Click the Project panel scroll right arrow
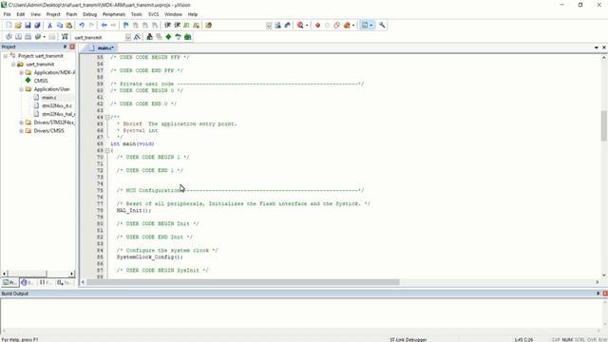Viewport: 608px width, 342px height. (x=72, y=274)
